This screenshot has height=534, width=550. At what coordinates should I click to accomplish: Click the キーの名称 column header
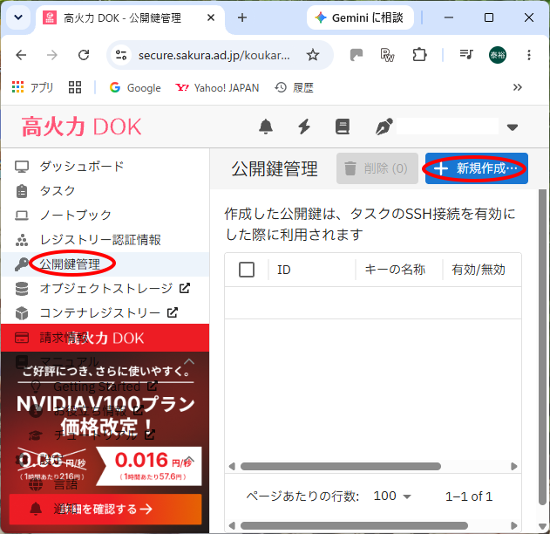395,270
